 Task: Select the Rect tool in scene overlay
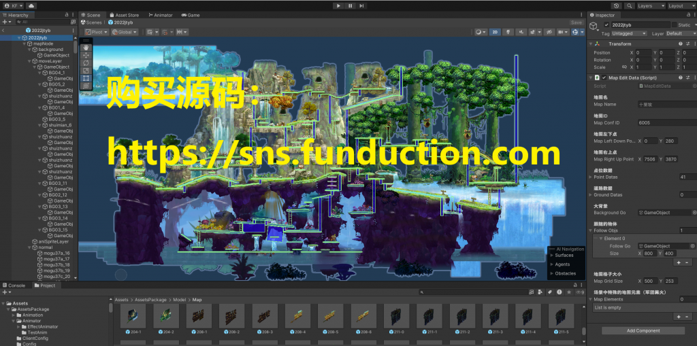pos(86,78)
